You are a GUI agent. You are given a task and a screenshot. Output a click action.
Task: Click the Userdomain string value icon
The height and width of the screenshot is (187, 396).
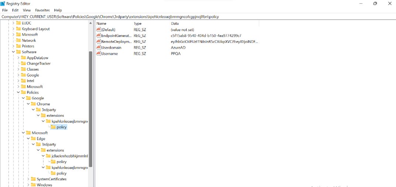click(x=98, y=48)
